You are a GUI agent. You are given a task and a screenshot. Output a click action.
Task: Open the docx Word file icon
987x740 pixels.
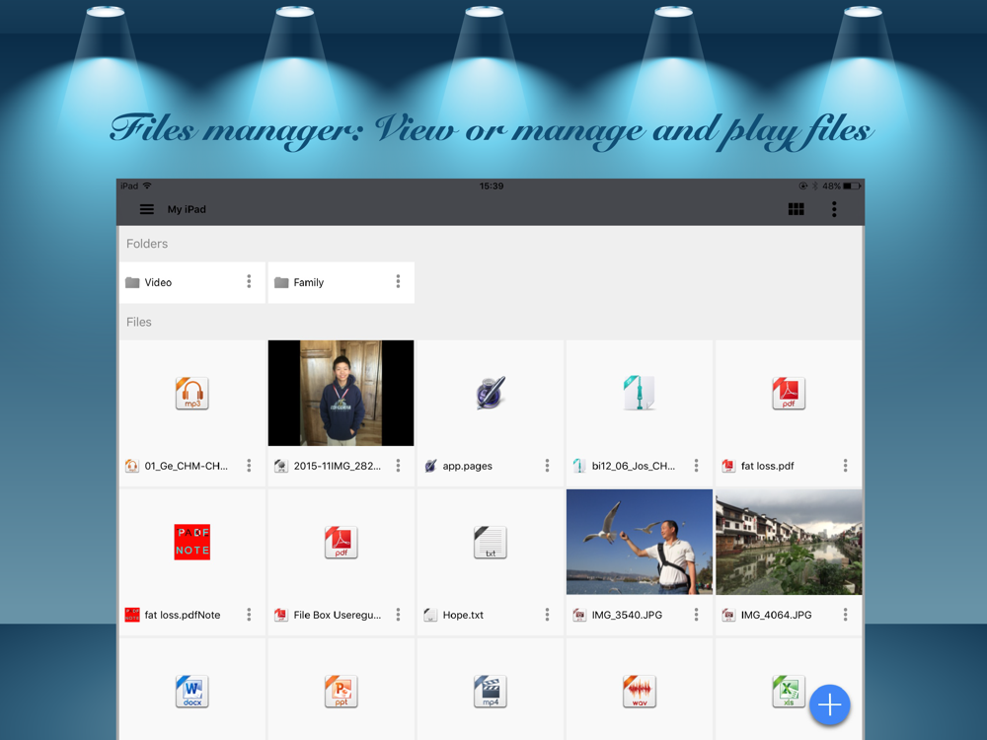tap(192, 691)
